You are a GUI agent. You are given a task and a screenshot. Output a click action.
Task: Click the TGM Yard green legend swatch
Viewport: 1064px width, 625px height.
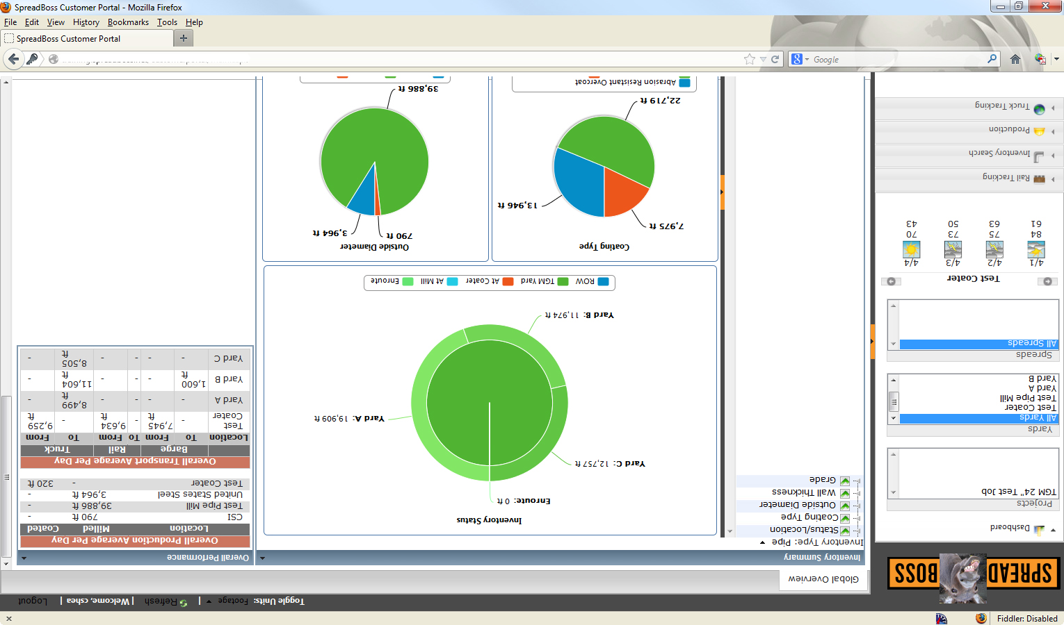coord(563,281)
